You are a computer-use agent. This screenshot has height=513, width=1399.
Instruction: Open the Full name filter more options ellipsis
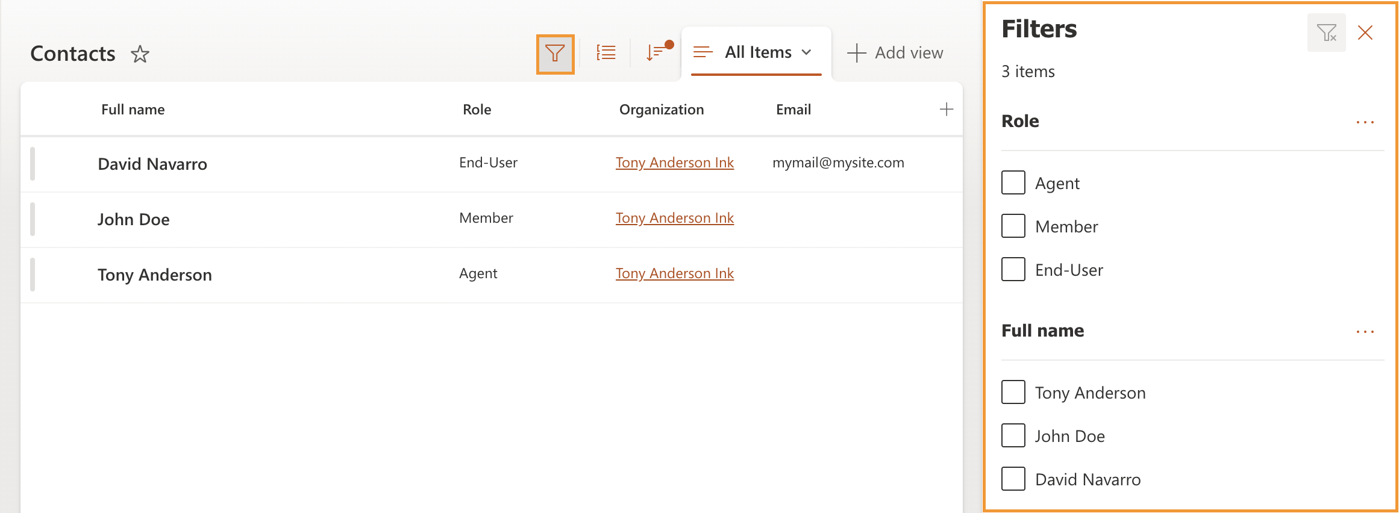coord(1365,332)
